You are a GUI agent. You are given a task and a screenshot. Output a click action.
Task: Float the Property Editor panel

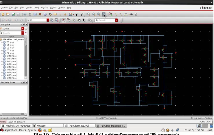point(24,83)
